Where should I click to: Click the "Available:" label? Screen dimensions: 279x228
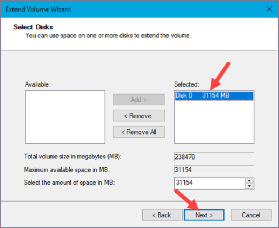tap(37, 84)
